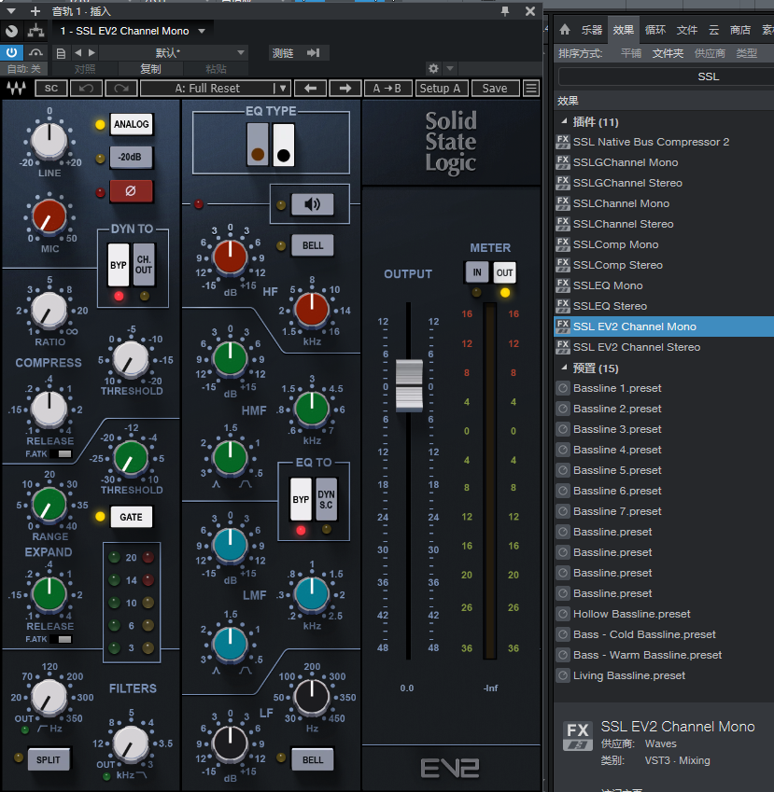Screen dimensions: 774x792
Task: Open the 文件 tab
Action: [x=686, y=30]
